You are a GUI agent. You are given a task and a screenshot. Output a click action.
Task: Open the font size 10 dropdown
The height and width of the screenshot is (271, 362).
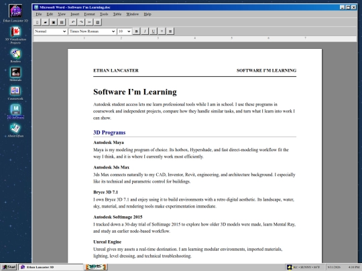[x=124, y=31]
